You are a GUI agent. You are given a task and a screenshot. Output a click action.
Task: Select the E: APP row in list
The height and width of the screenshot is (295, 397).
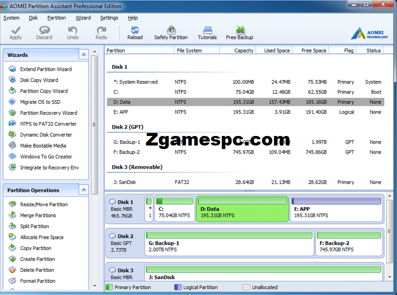coord(246,112)
